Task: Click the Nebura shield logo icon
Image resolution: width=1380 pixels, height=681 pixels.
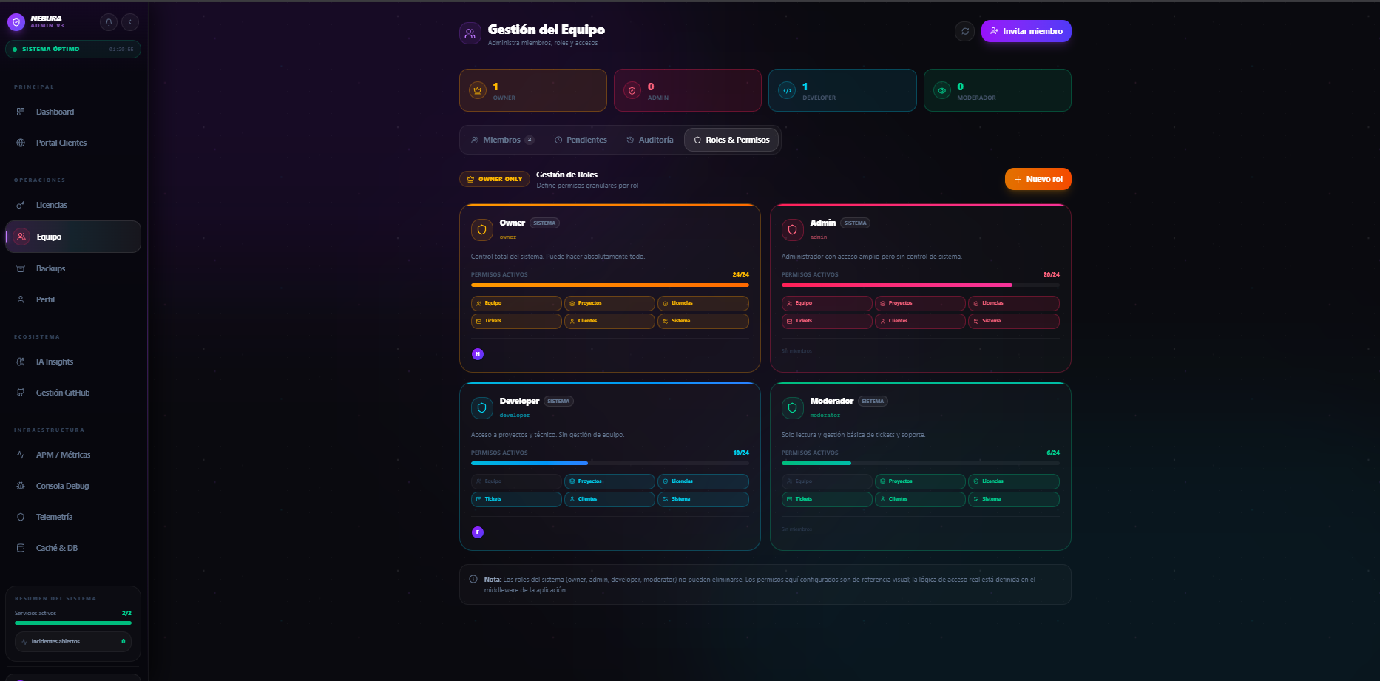Action: 16,22
